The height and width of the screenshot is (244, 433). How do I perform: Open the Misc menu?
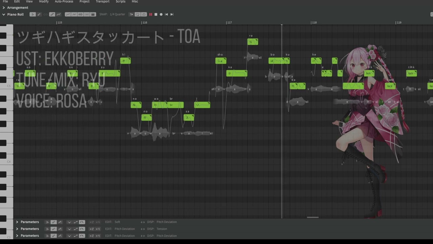pos(135,1)
